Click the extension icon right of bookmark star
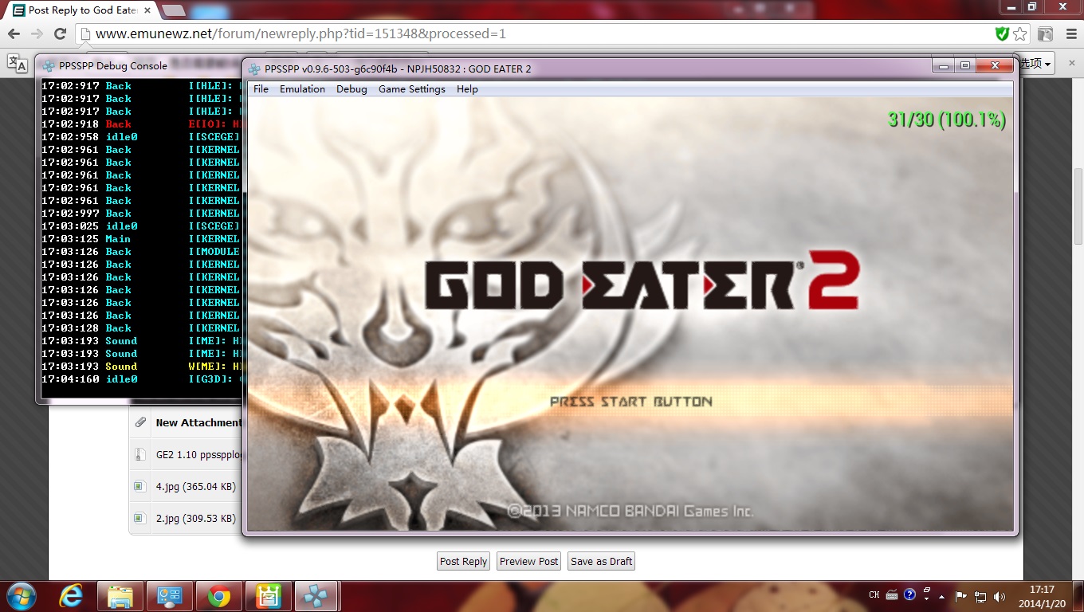The width and height of the screenshot is (1084, 612). pyautogui.click(x=1045, y=34)
